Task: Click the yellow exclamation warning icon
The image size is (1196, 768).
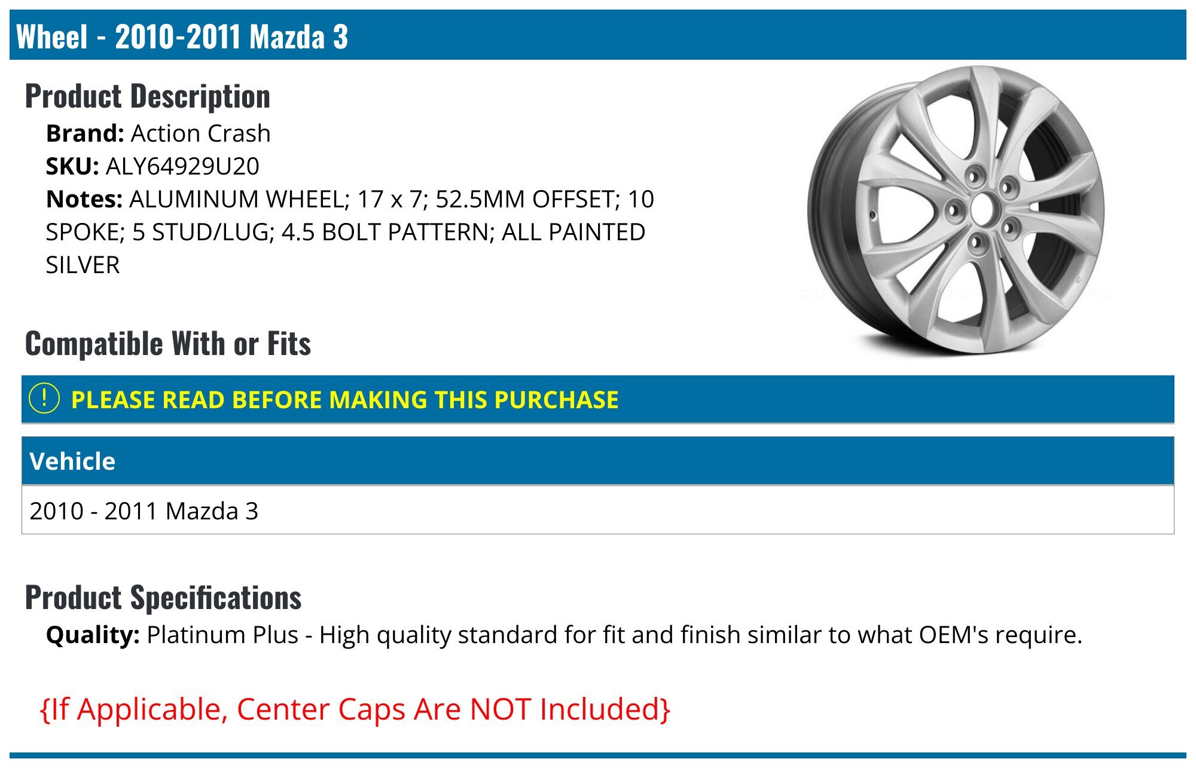Action: point(44,399)
